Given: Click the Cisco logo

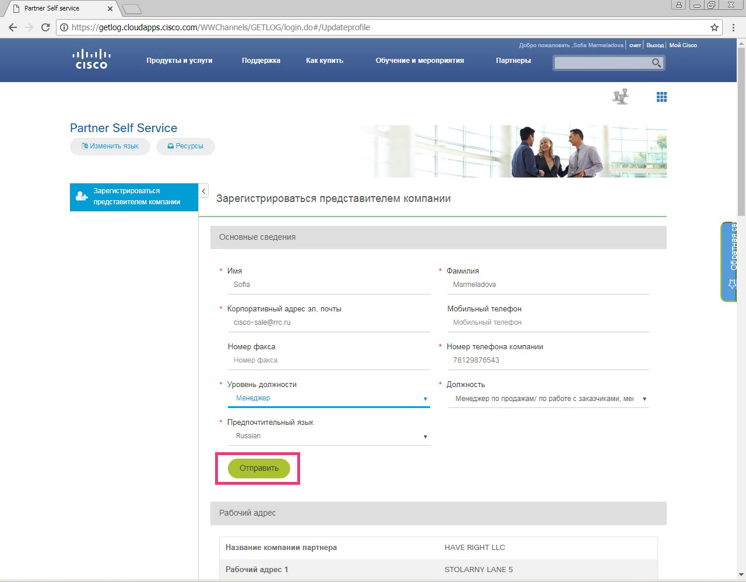Looking at the screenshot, I should [92, 59].
